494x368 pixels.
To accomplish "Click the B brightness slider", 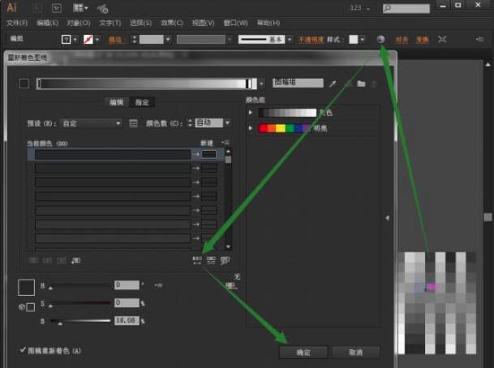I will (x=79, y=321).
